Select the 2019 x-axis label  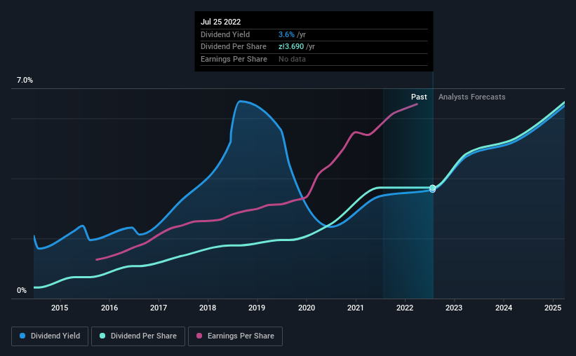click(257, 308)
